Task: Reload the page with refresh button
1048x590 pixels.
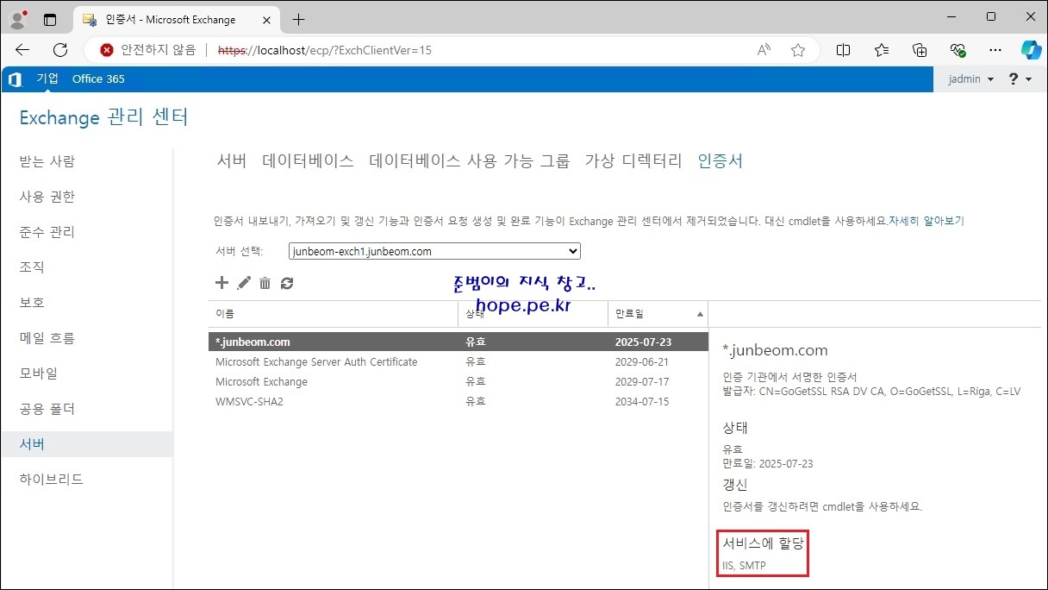Action: [60, 50]
